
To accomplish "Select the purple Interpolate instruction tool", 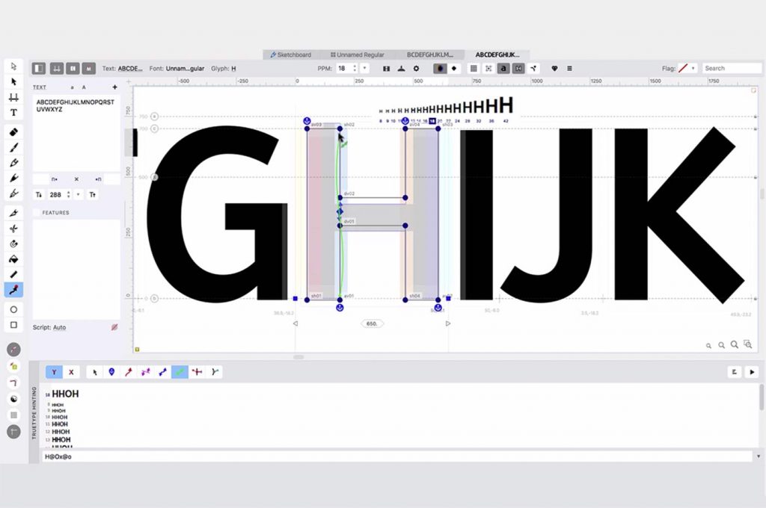I will (147, 371).
